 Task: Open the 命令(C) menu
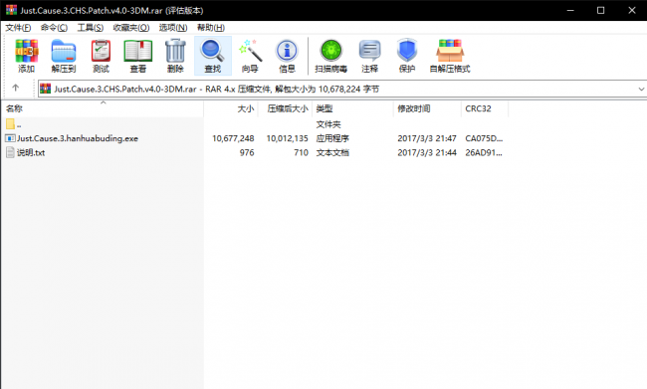54,28
